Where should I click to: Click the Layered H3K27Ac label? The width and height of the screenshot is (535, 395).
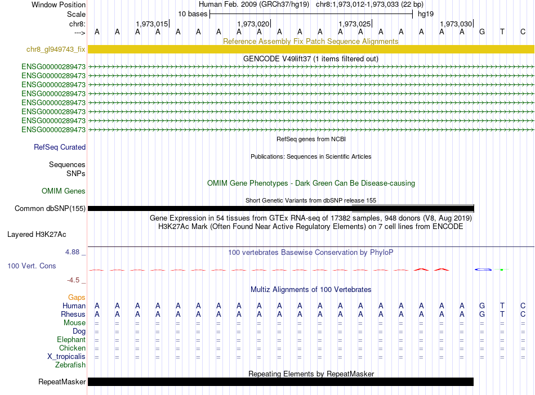coord(37,235)
